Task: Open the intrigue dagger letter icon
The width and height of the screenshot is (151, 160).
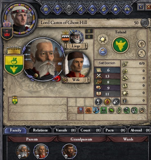Action: [x=92, y=9]
